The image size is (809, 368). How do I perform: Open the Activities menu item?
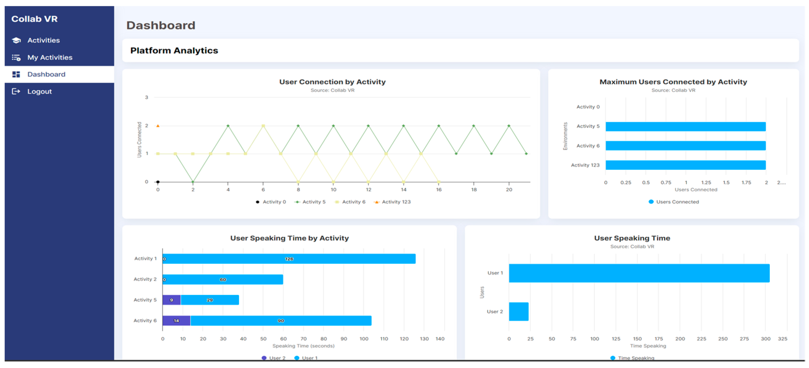coord(43,40)
